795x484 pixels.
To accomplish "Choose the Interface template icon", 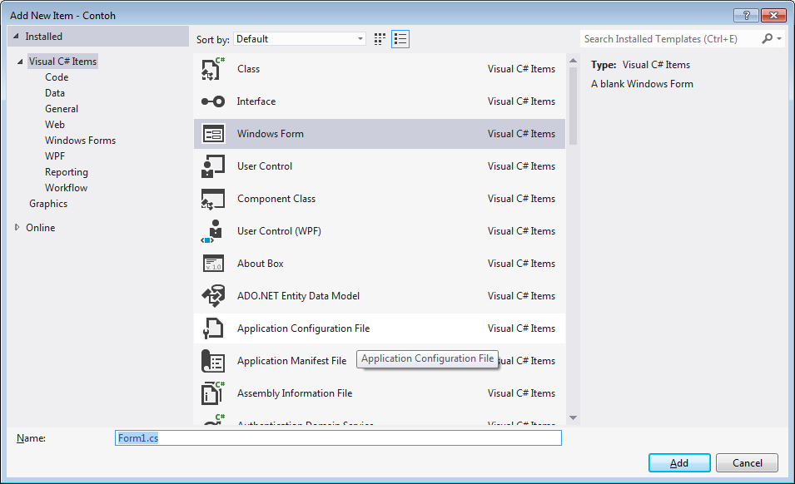I will coord(213,101).
